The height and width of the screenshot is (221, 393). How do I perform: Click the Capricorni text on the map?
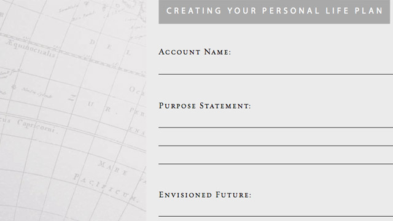[x=36, y=126]
